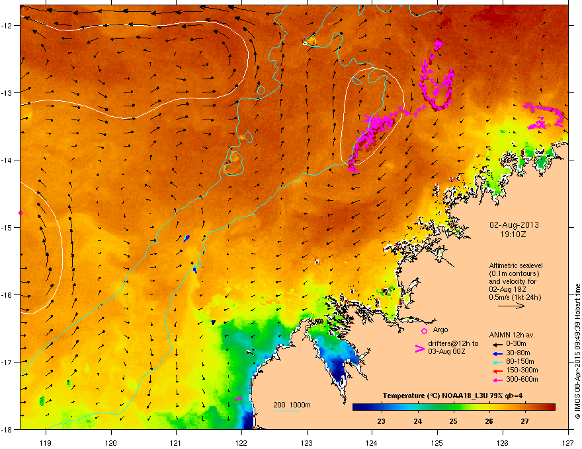Click the 200 1000m bathymetry label
Viewport: 582px width, 449px height.
[292, 405]
